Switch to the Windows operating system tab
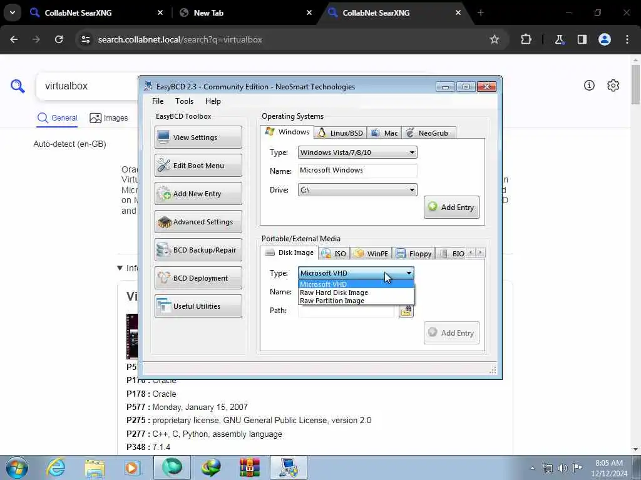 pyautogui.click(x=287, y=132)
